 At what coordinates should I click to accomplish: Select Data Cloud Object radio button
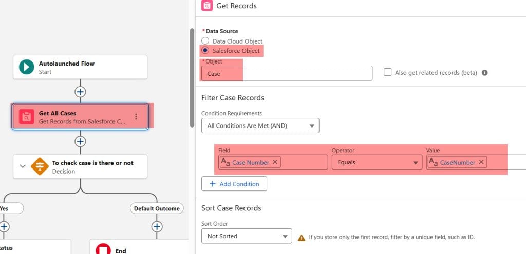pos(205,41)
